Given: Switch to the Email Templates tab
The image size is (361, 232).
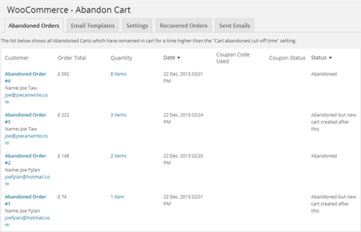Looking at the screenshot, I should 93,26.
